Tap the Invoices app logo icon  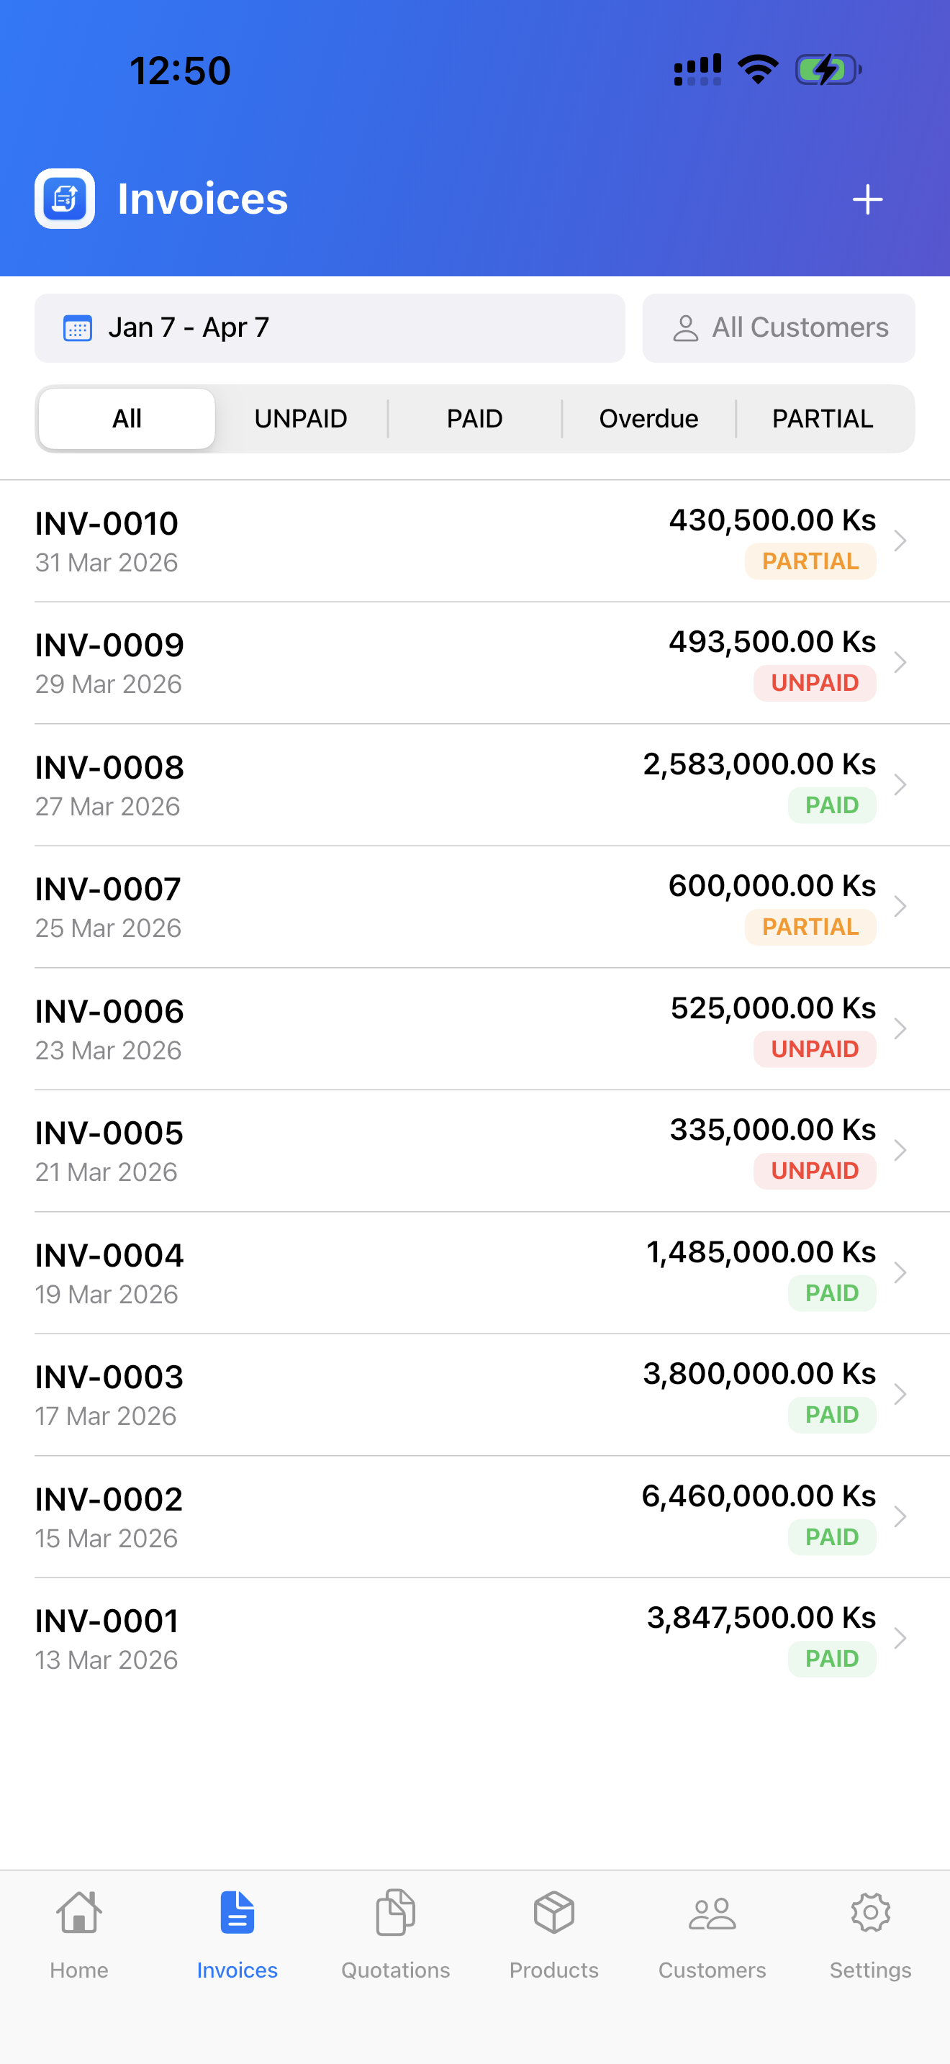65,199
